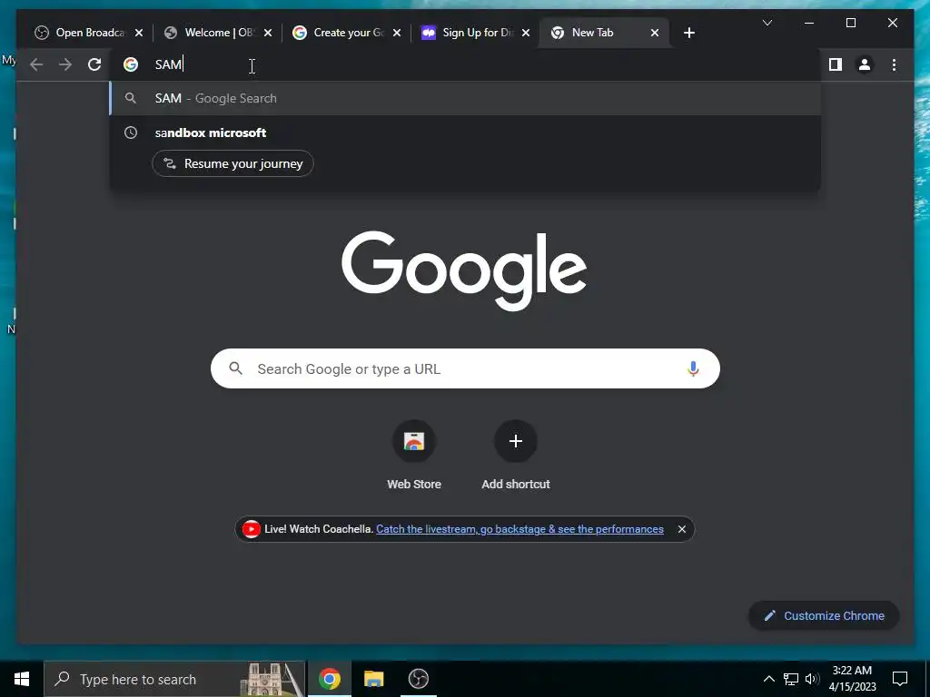
Task: Start voice search with microphone icon
Action: tap(693, 368)
